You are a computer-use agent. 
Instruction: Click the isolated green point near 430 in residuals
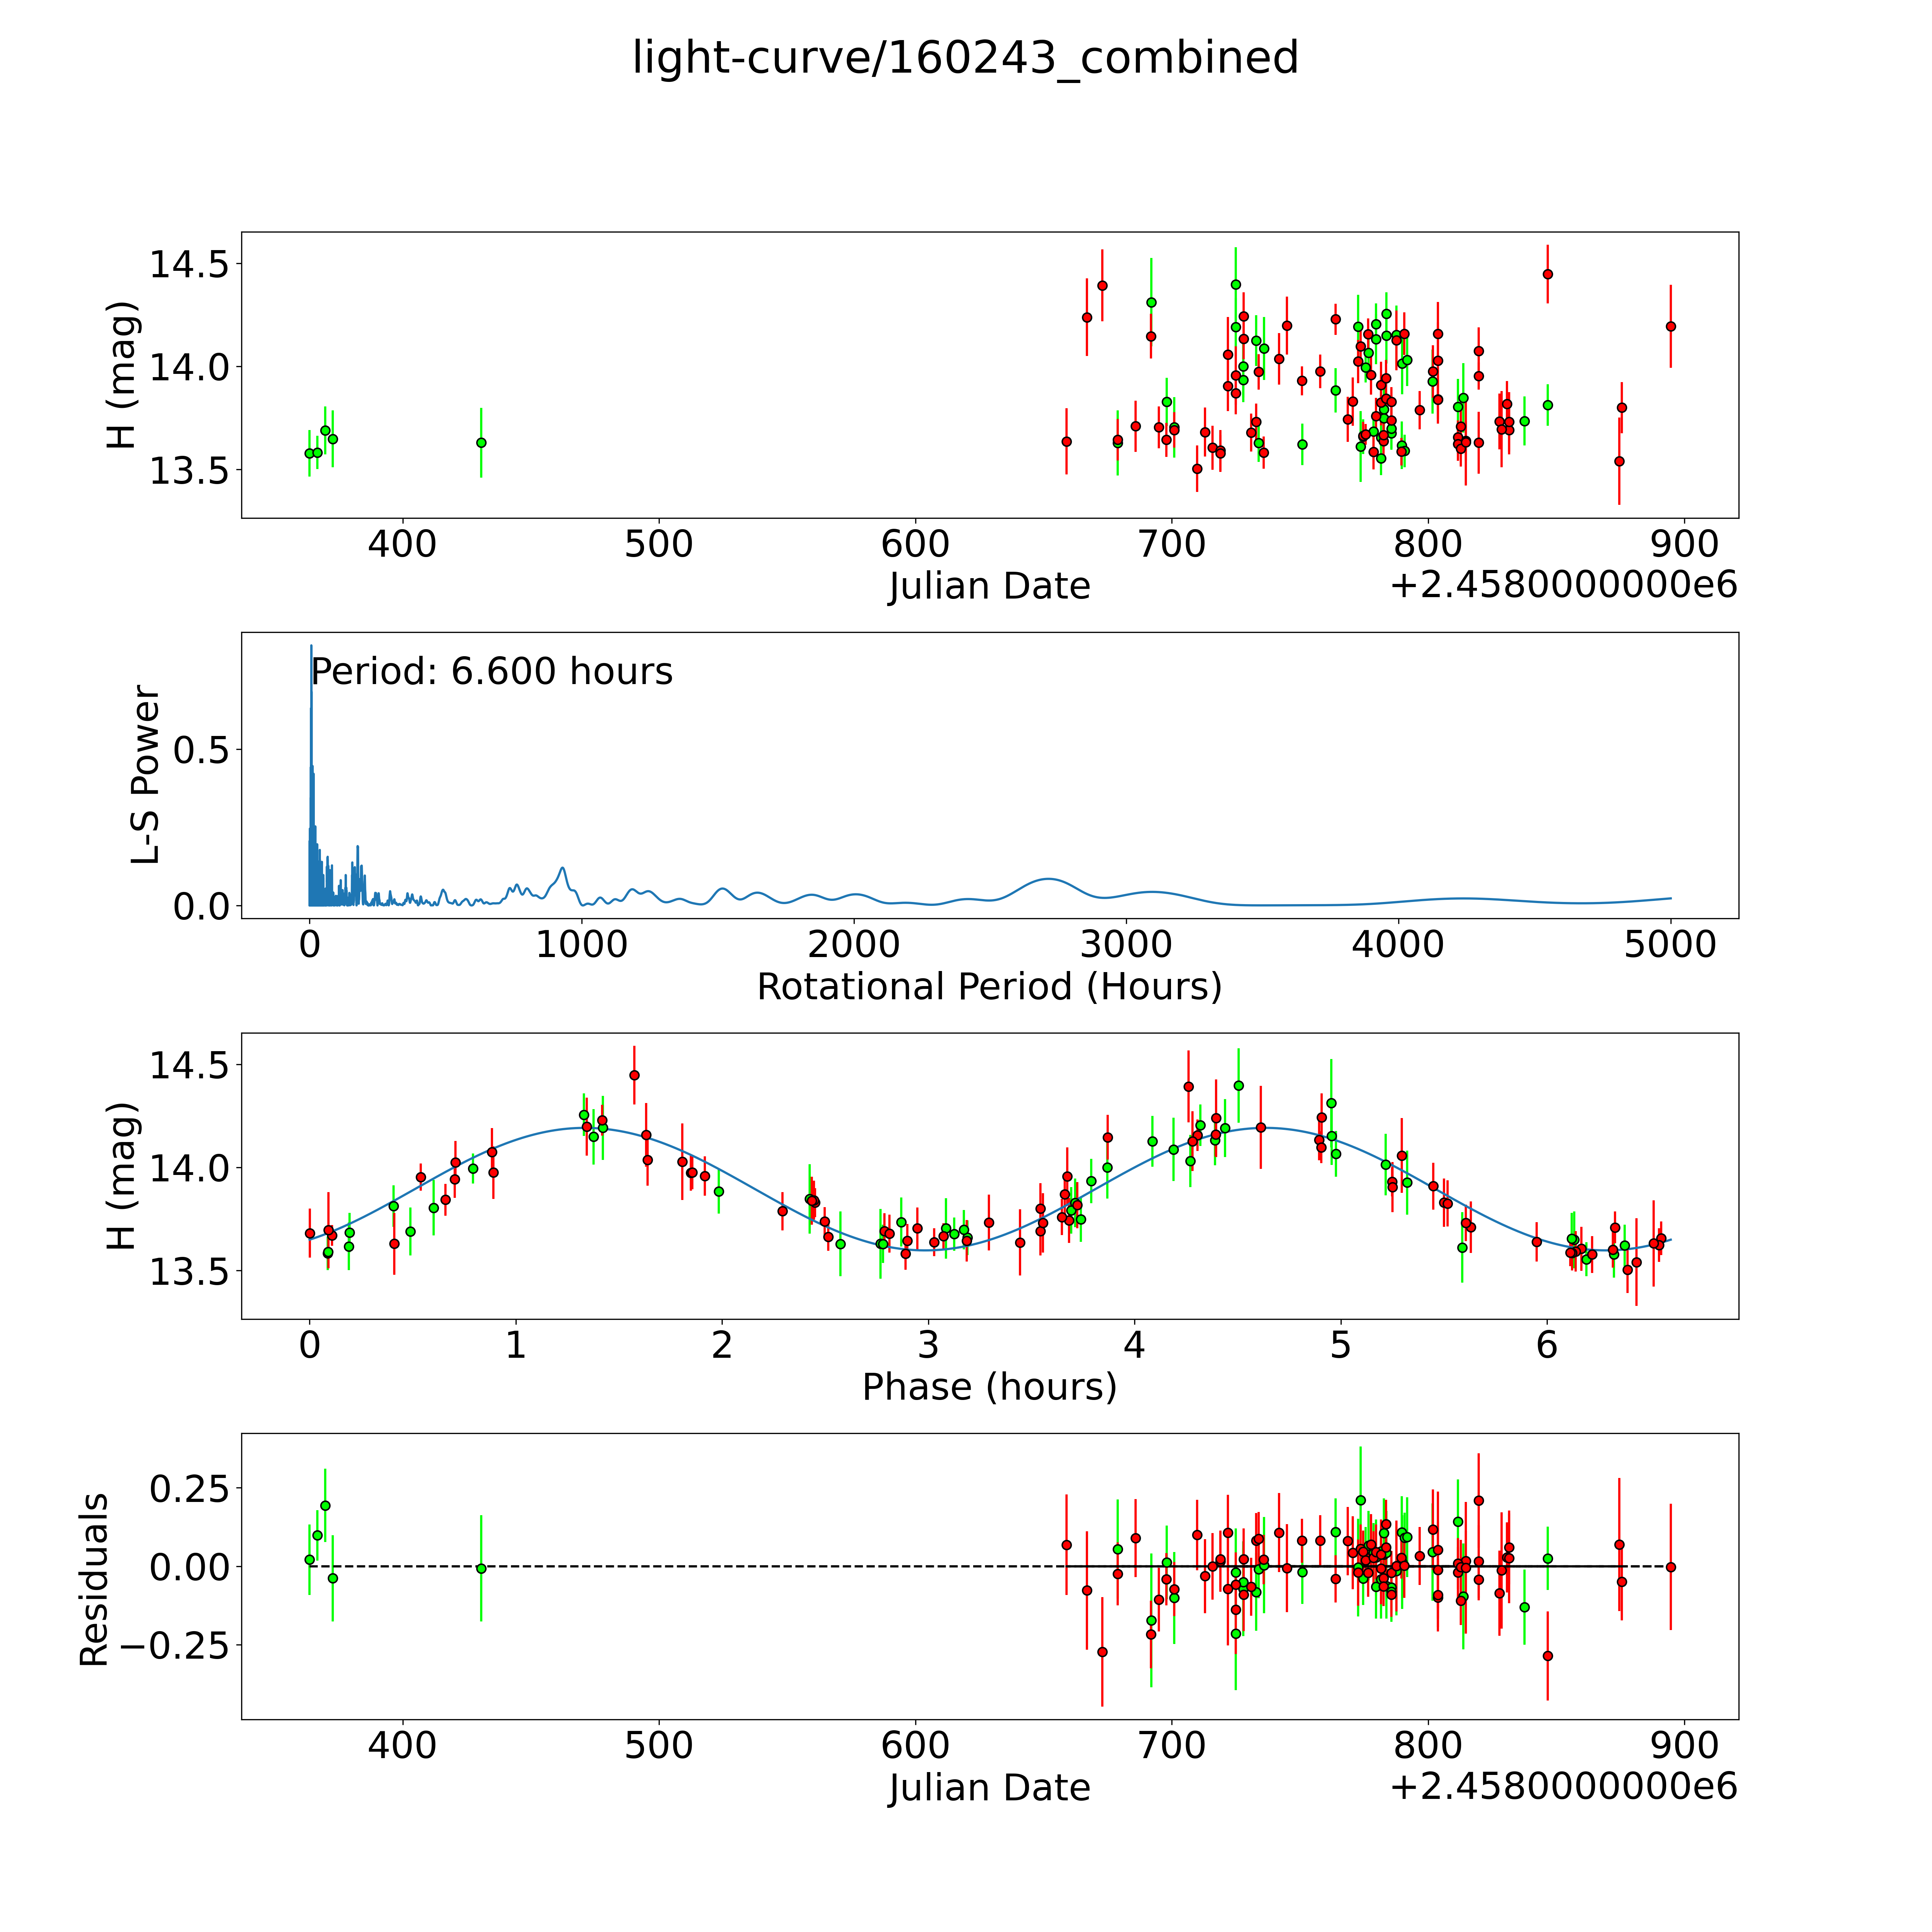[x=481, y=1569]
